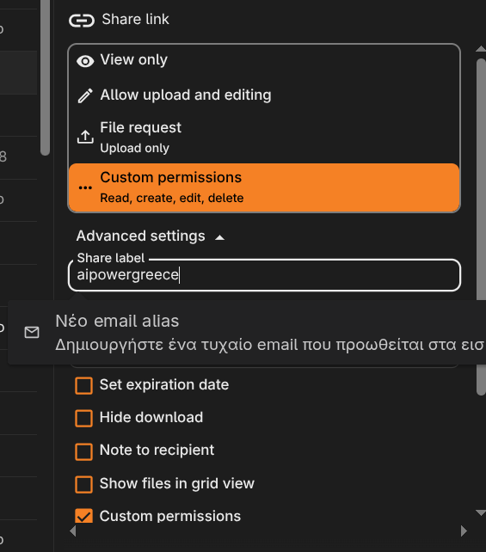Select the Νέο email alias suggestion
Viewport: 486px width, 552px height.
(x=247, y=333)
